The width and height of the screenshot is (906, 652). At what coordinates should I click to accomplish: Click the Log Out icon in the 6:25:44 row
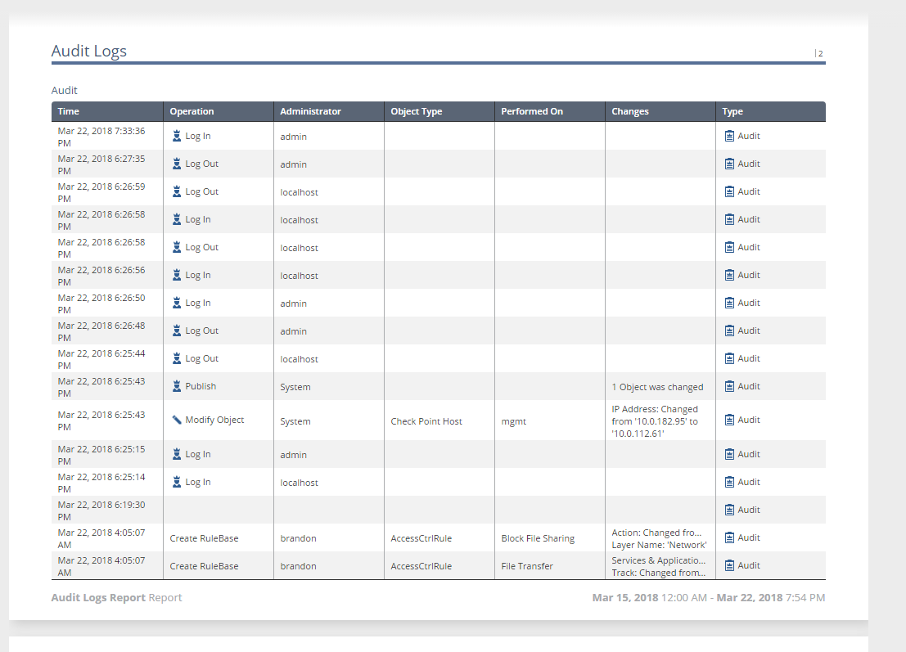click(x=177, y=358)
